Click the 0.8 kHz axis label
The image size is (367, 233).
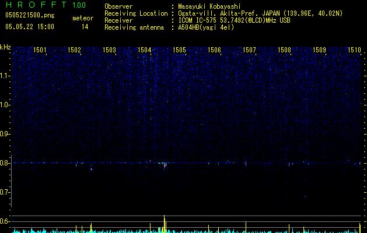[x=5, y=163]
